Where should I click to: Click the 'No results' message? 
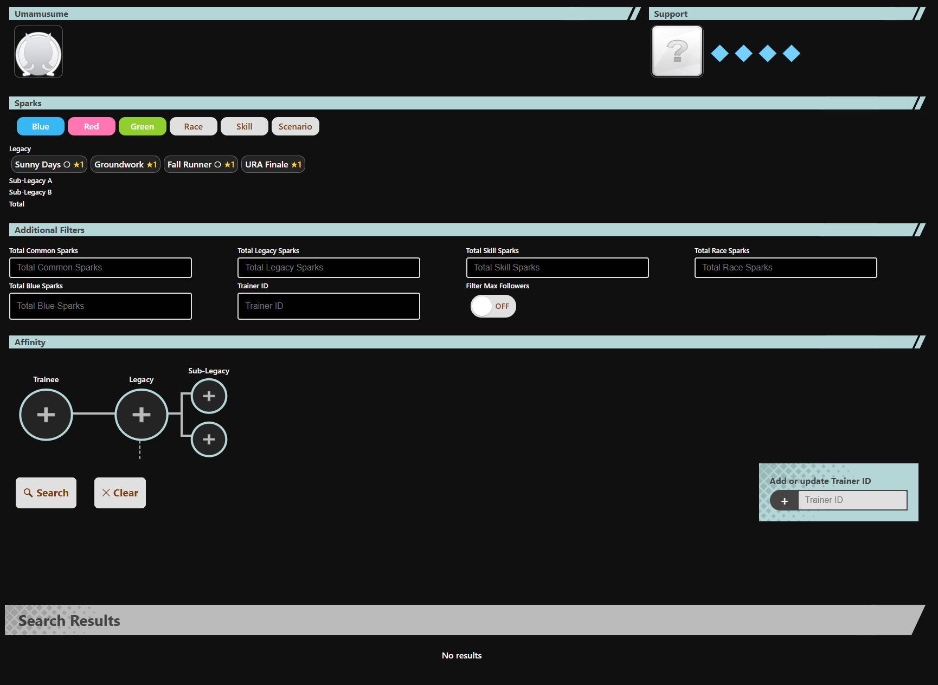462,656
